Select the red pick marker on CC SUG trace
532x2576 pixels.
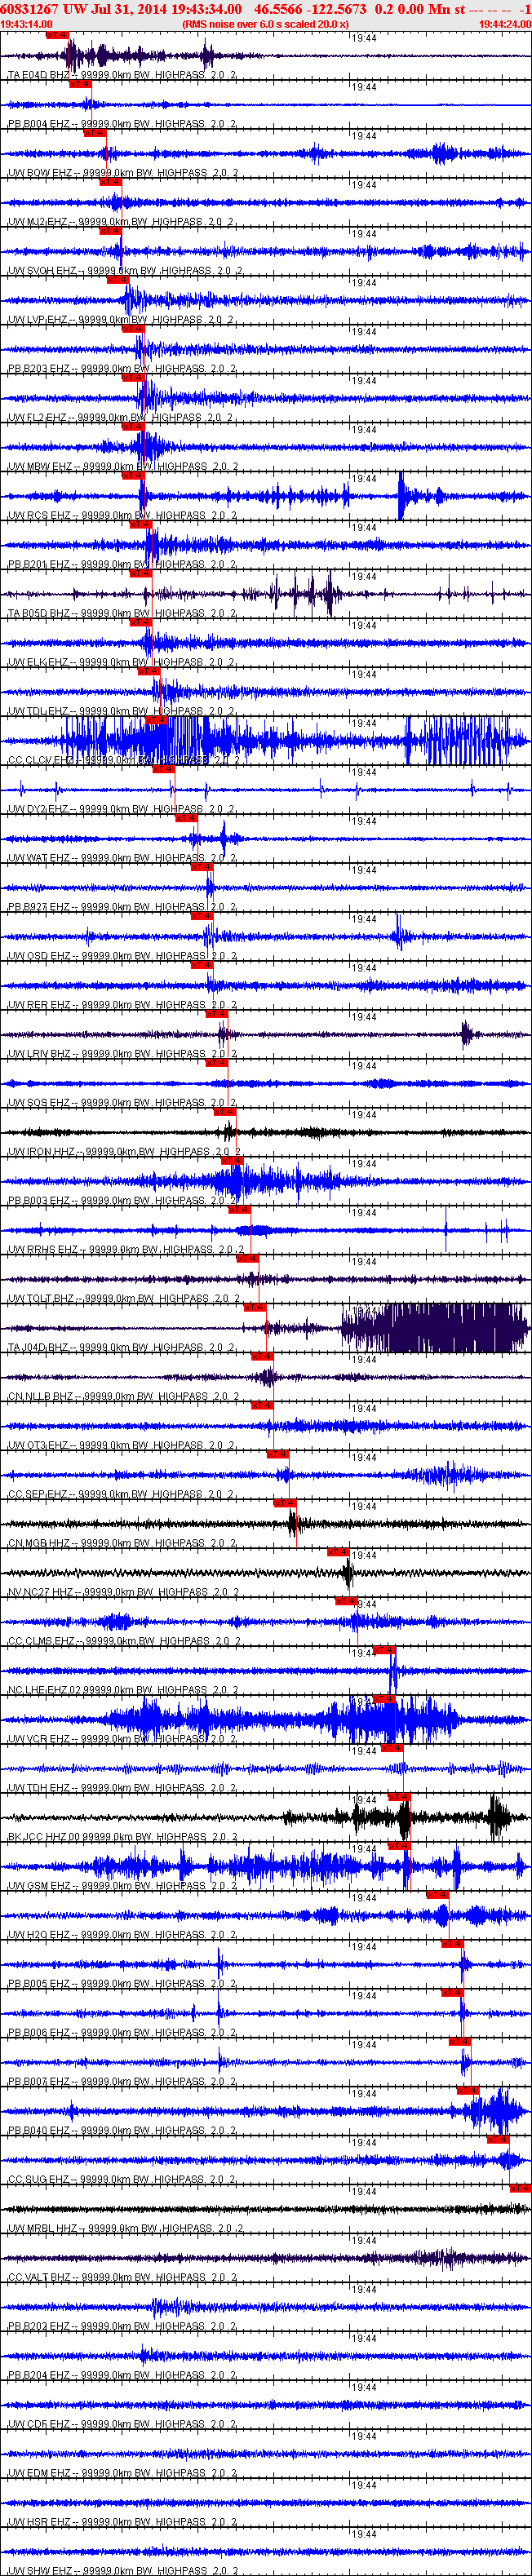498,2139
